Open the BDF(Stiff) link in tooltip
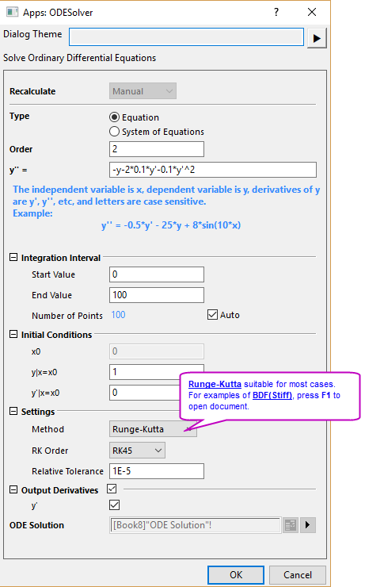 [272, 395]
